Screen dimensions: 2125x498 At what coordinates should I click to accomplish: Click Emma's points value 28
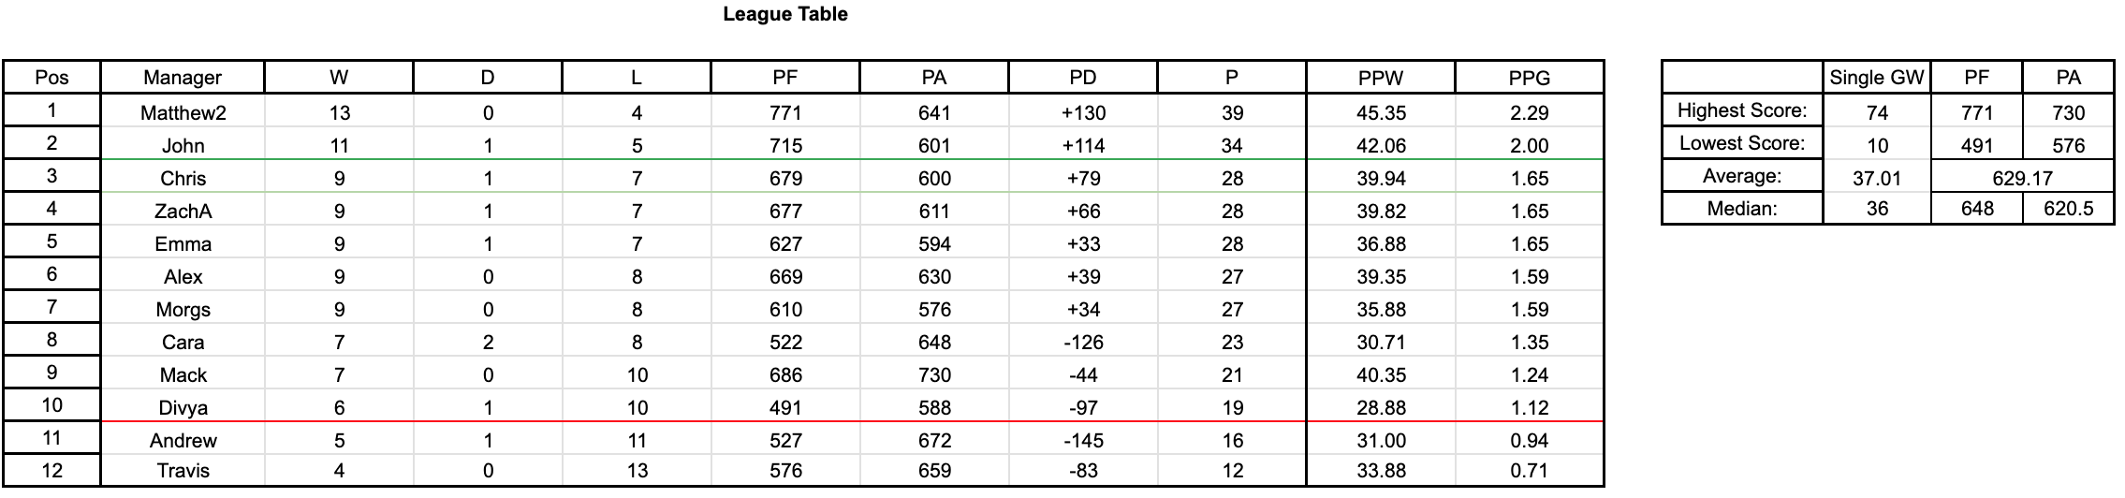[1231, 244]
